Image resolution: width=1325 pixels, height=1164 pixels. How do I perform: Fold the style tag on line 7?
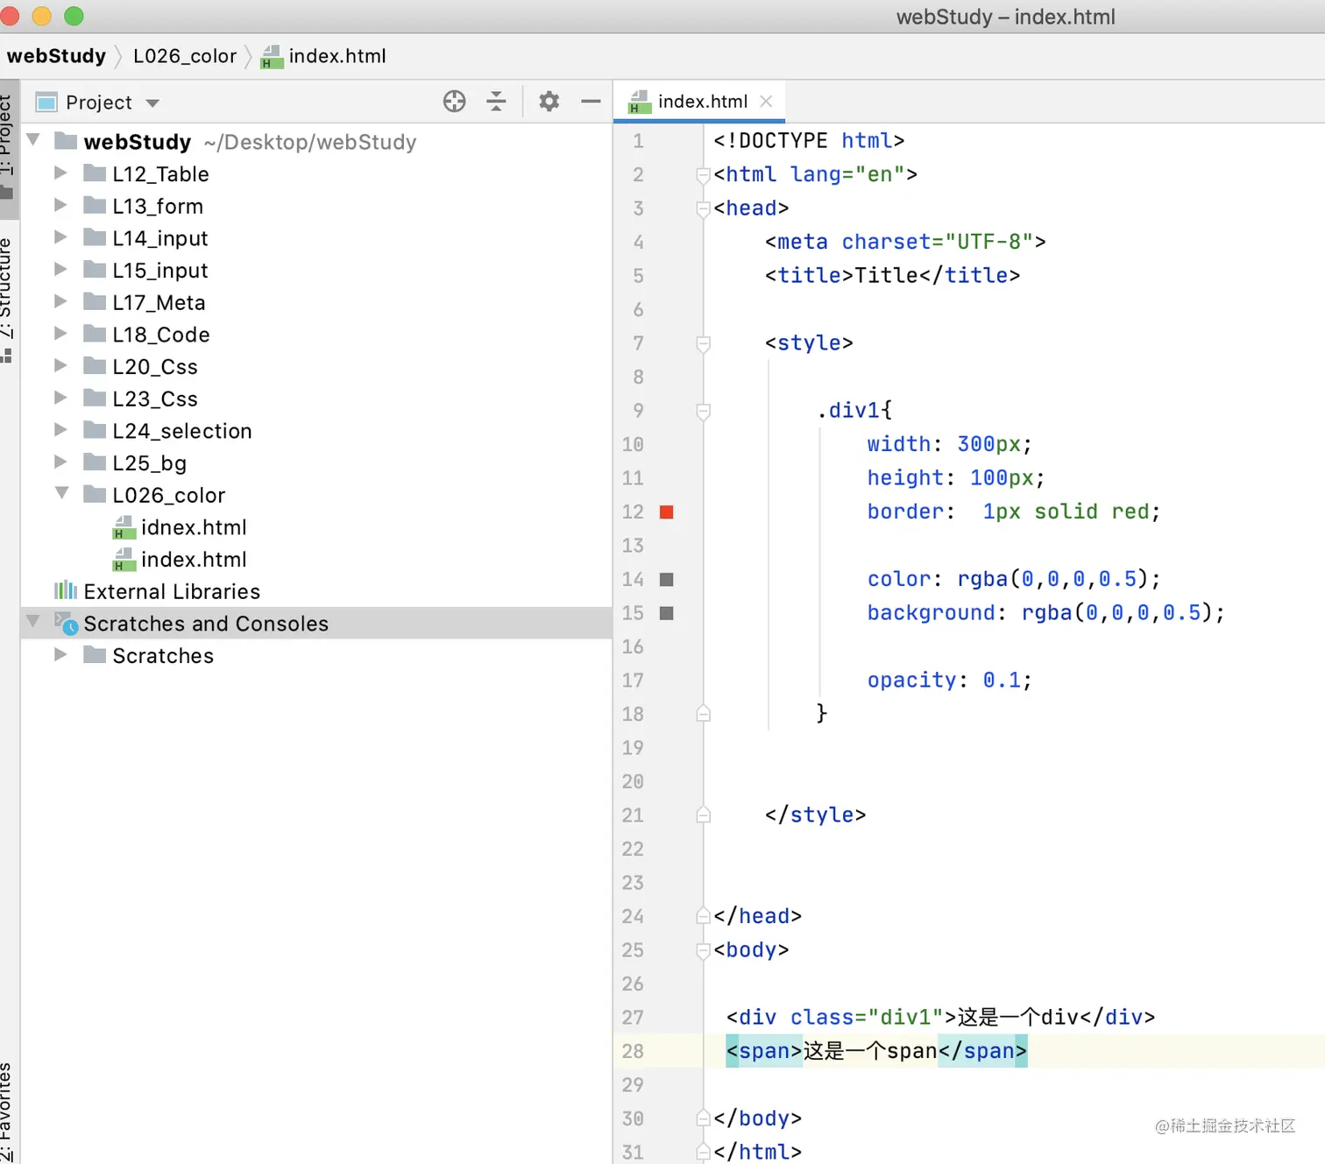pos(703,343)
